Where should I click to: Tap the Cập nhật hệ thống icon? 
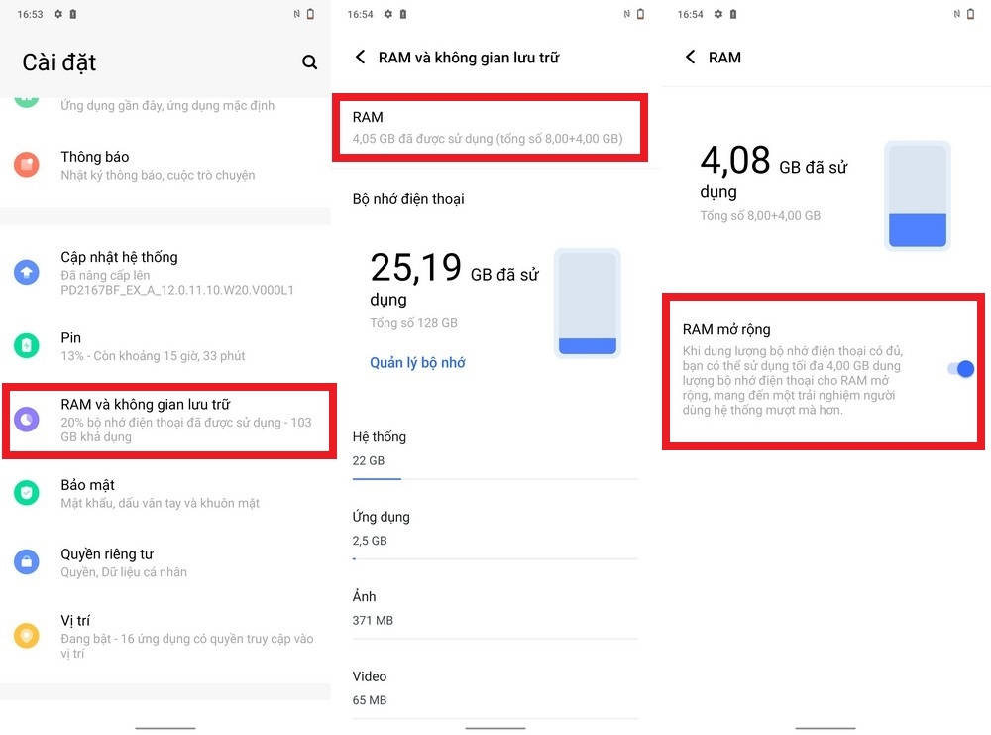(x=27, y=272)
